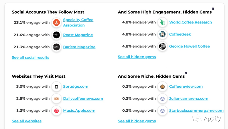
Task: Open the See all social results link
Action: (30, 57)
